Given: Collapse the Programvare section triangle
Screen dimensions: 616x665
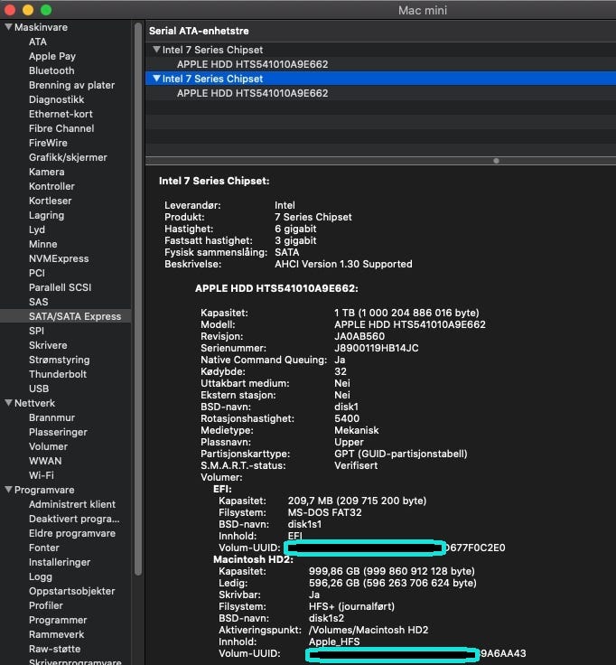Looking at the screenshot, I should click(x=8, y=490).
